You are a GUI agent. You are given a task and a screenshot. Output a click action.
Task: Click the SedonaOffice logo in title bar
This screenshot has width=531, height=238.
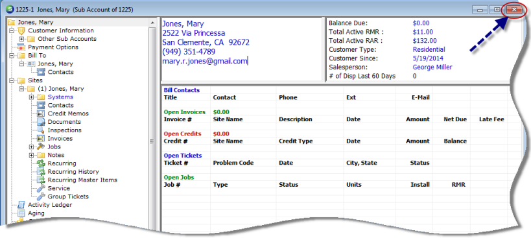click(10, 10)
